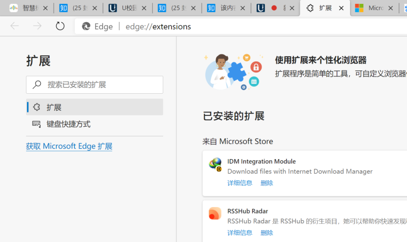407x242 pixels.
Task: Go forward with the forward arrow
Action: (x=37, y=26)
